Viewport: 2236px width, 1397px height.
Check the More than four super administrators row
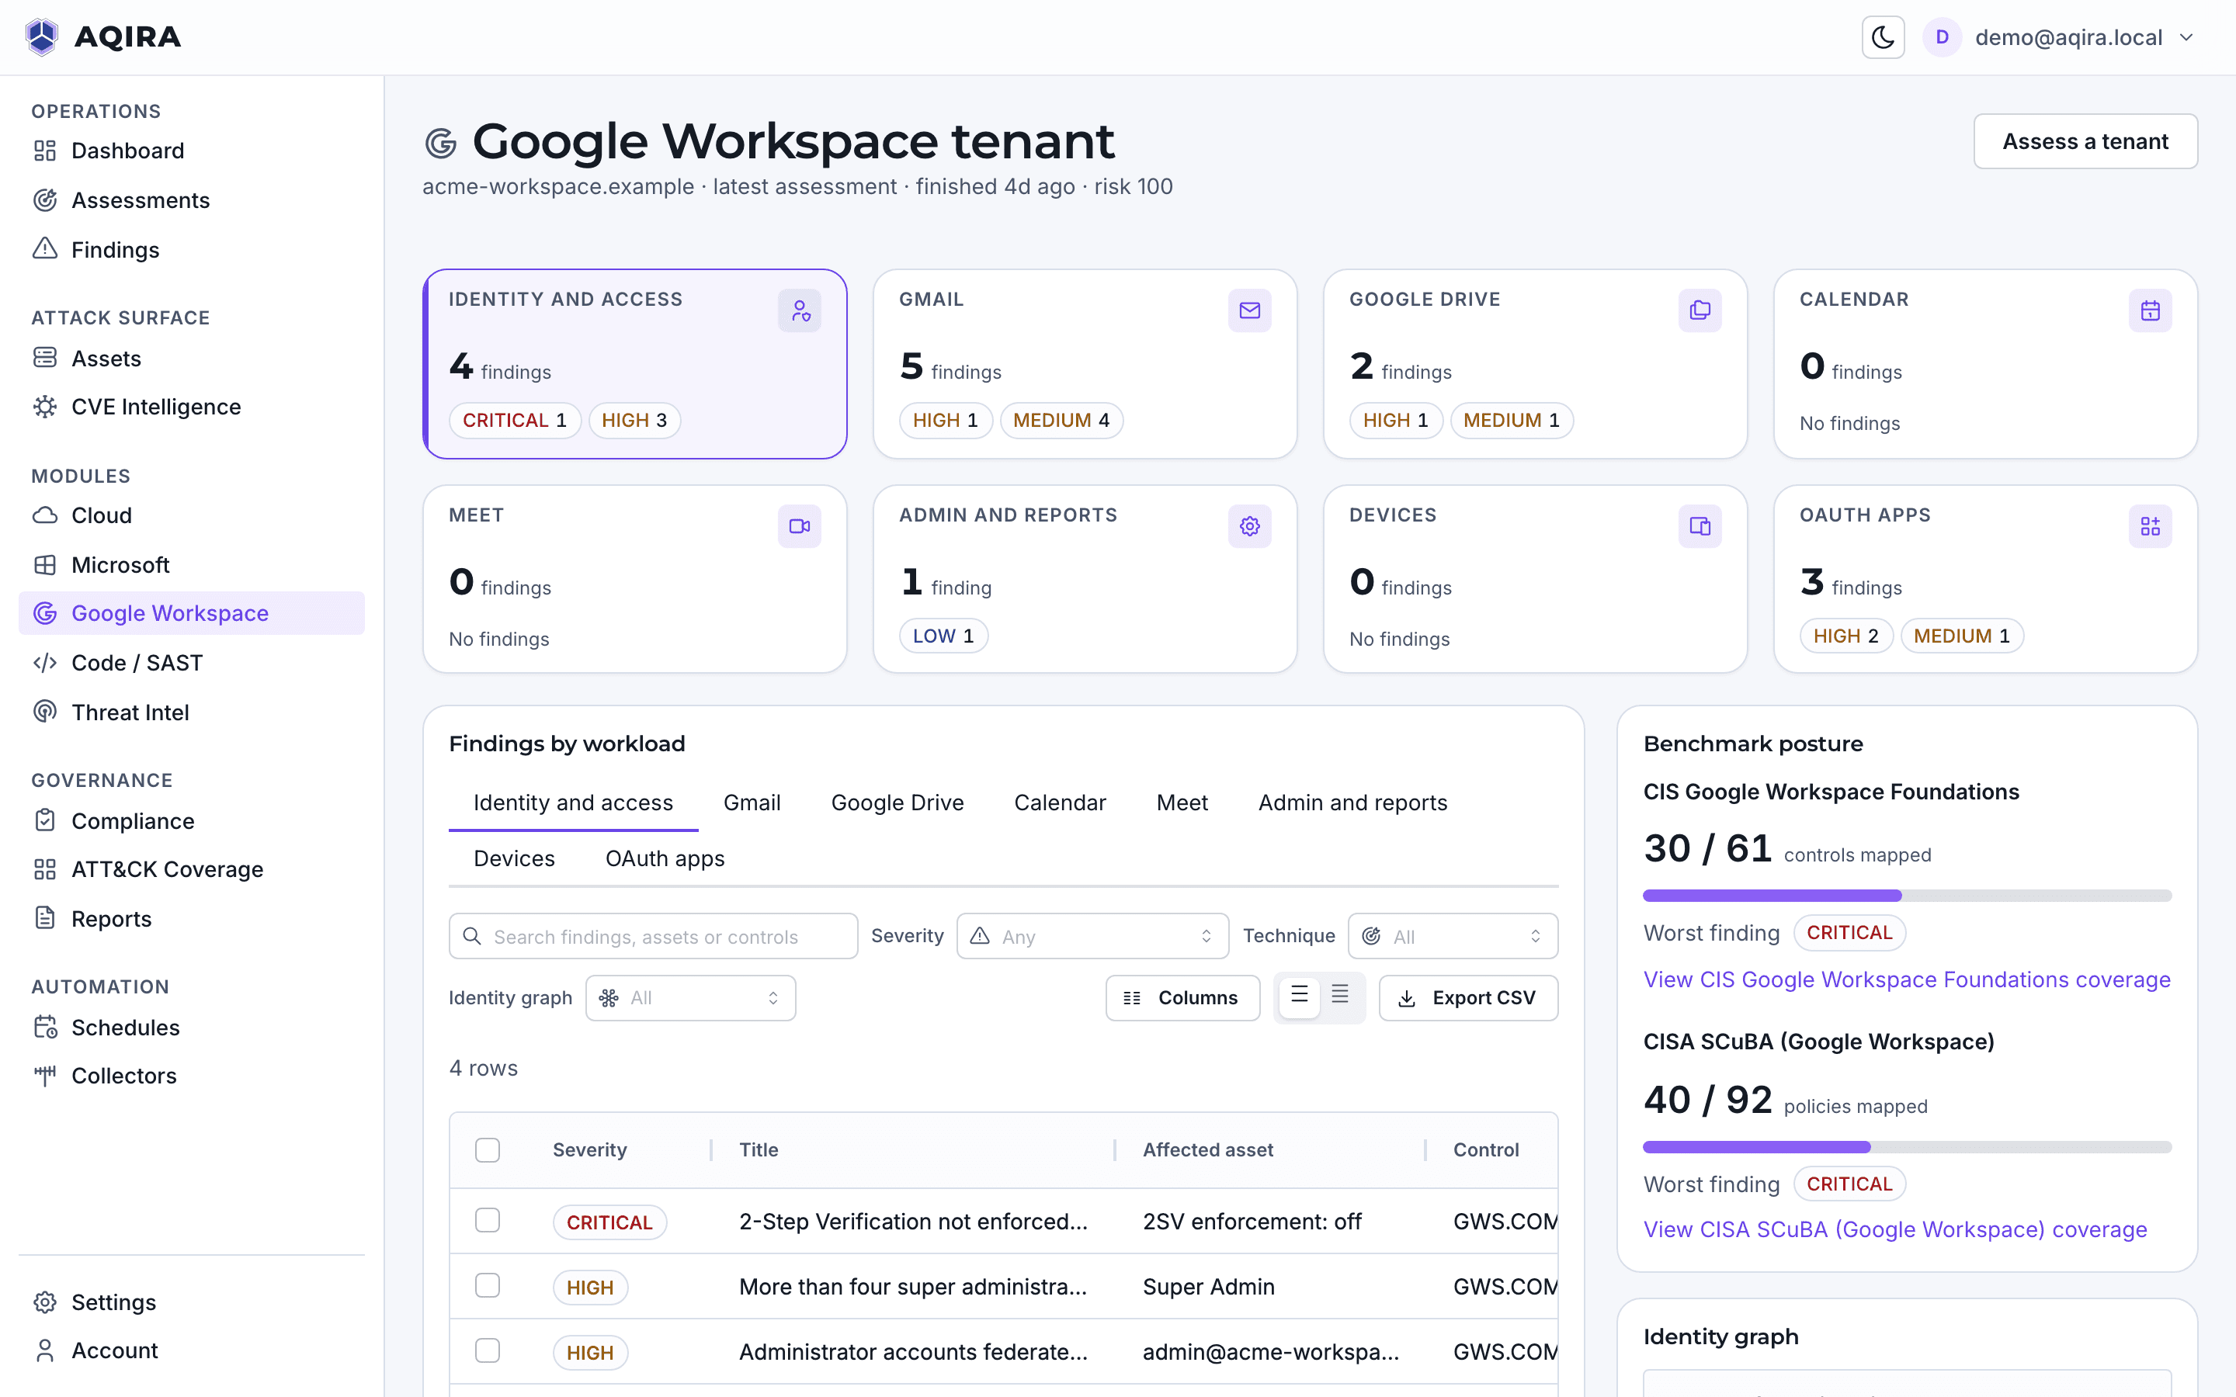(487, 1285)
